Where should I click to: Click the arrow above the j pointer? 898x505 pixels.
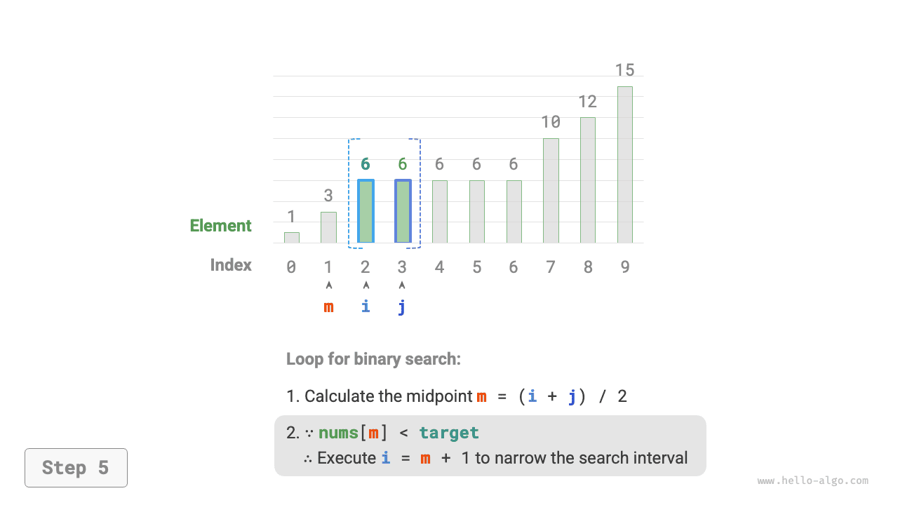click(x=402, y=285)
